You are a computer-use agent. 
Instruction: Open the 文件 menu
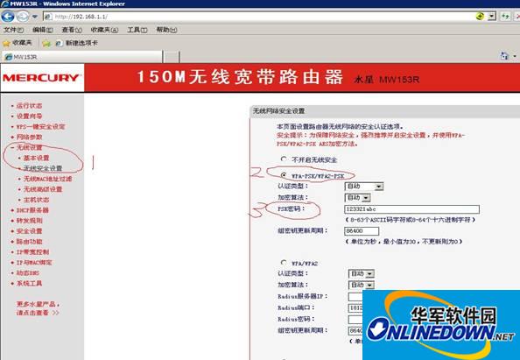point(14,30)
